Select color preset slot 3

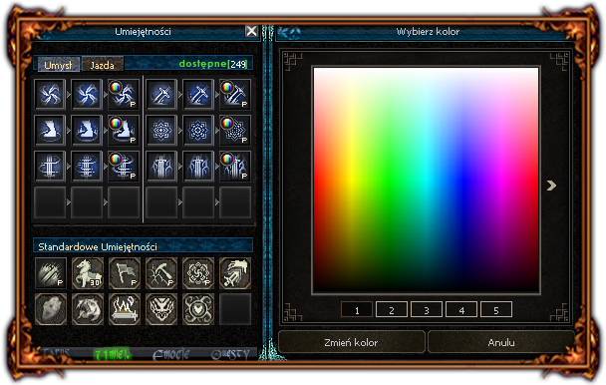427,310
